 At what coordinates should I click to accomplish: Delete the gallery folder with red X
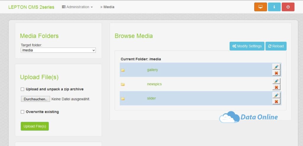point(276,73)
